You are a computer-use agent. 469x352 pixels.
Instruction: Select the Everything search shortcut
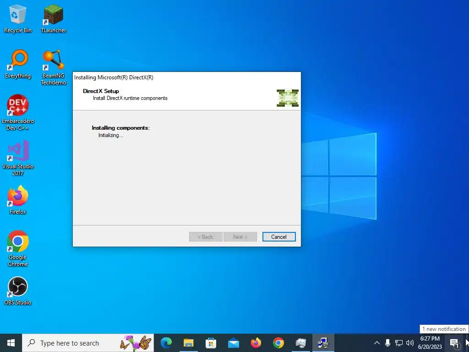(18, 64)
